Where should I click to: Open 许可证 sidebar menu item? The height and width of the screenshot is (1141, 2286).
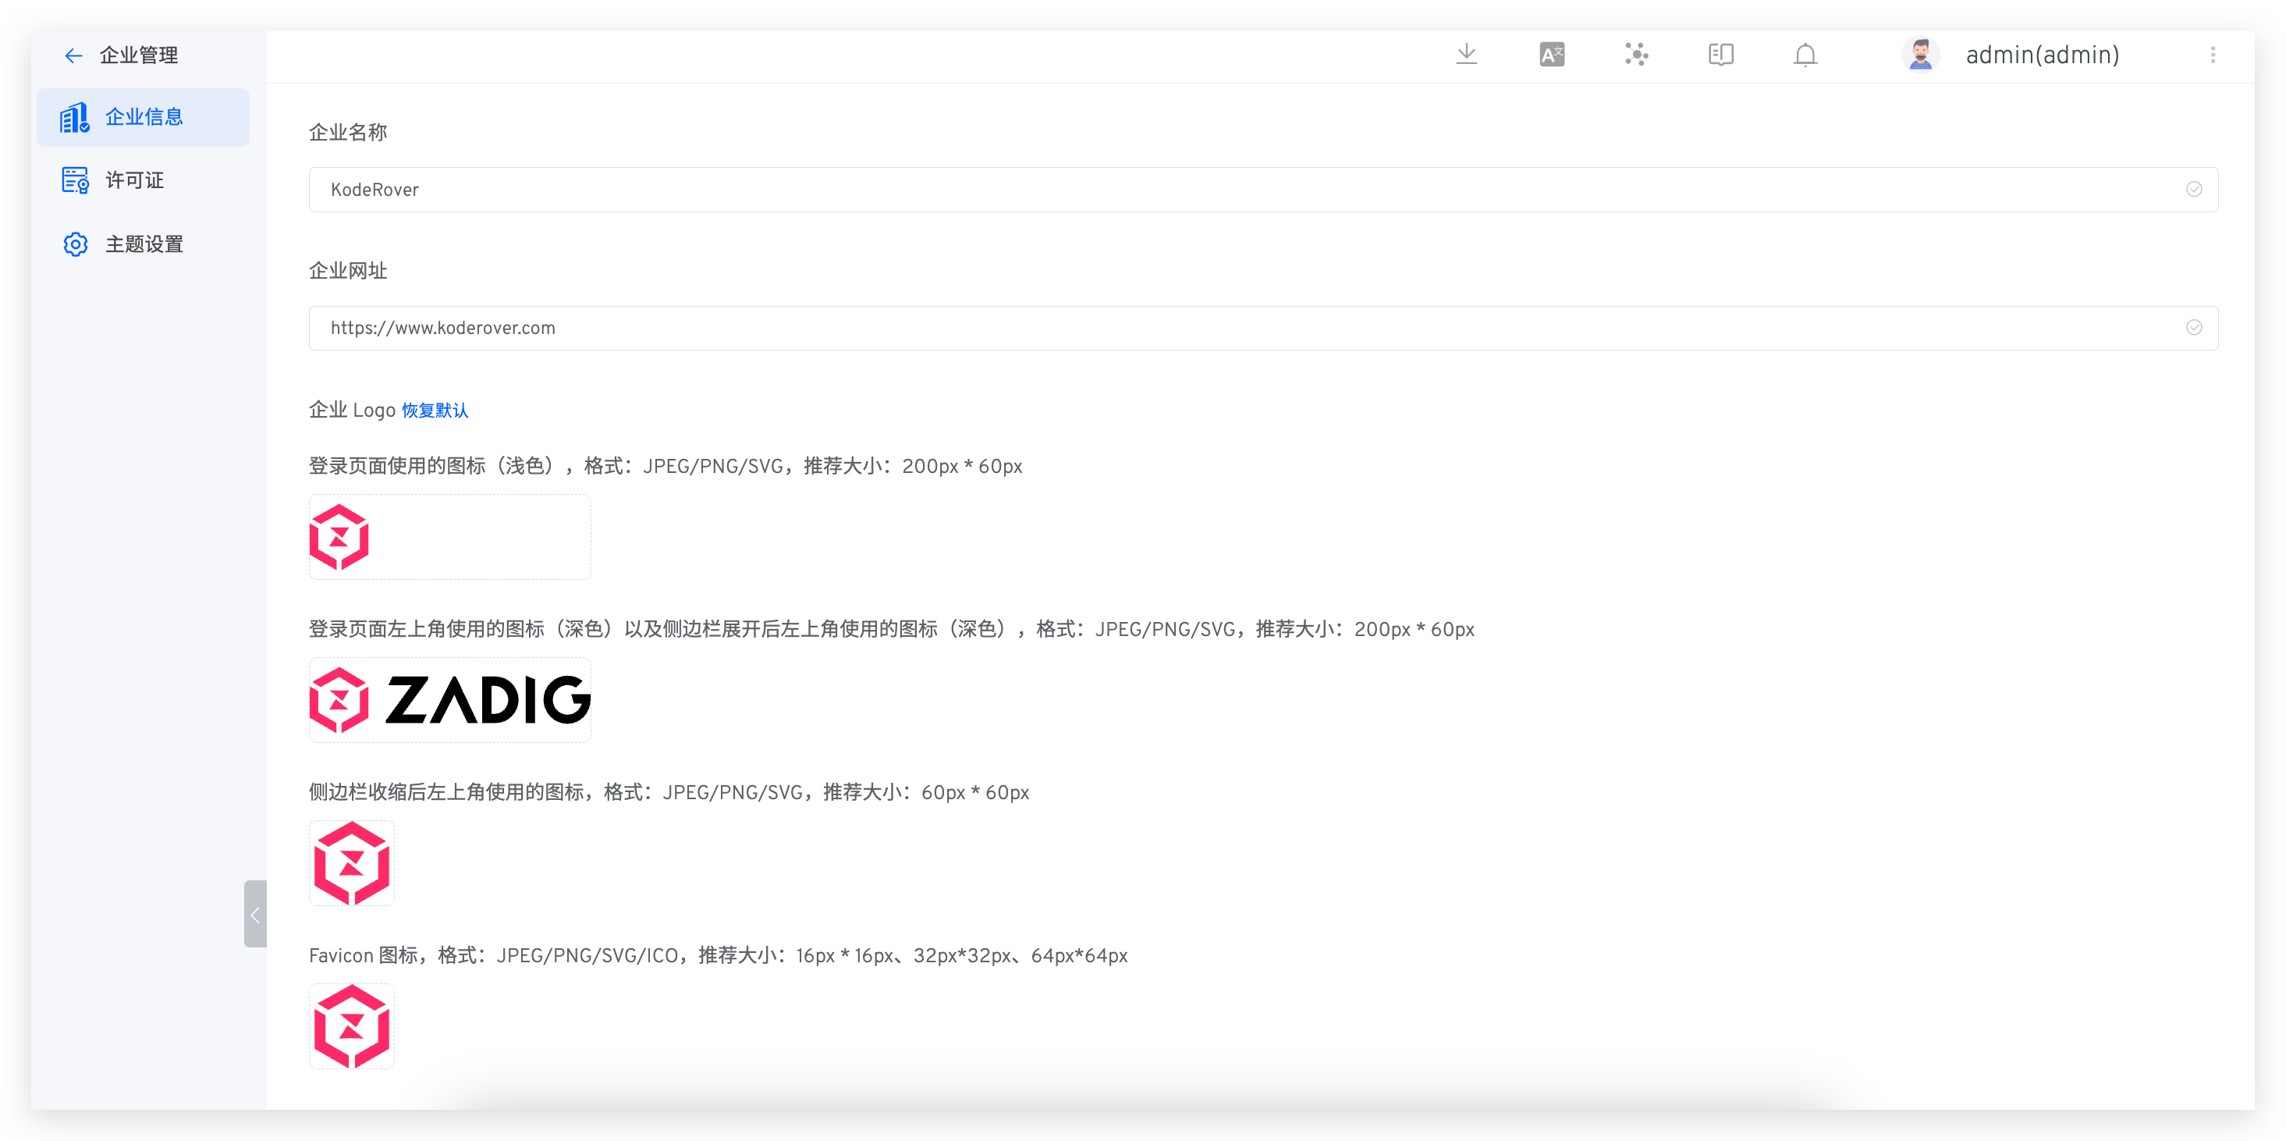[135, 181]
